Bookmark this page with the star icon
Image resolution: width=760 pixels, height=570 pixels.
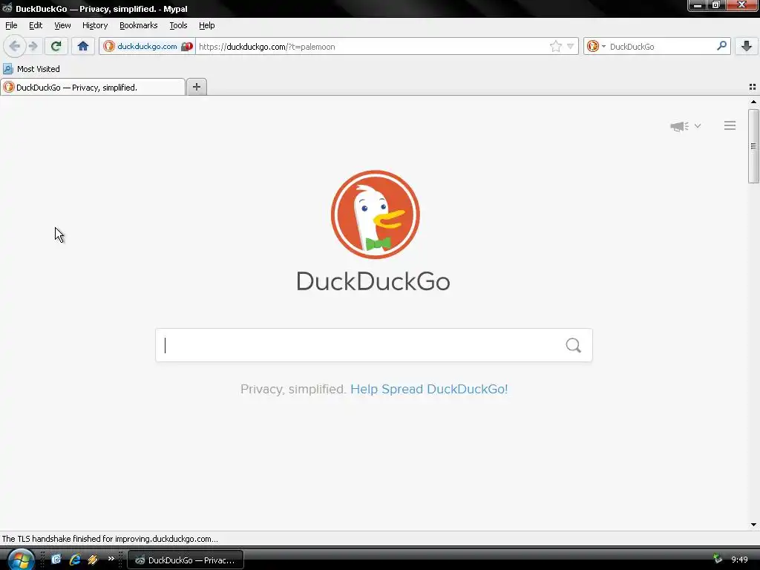(x=555, y=47)
